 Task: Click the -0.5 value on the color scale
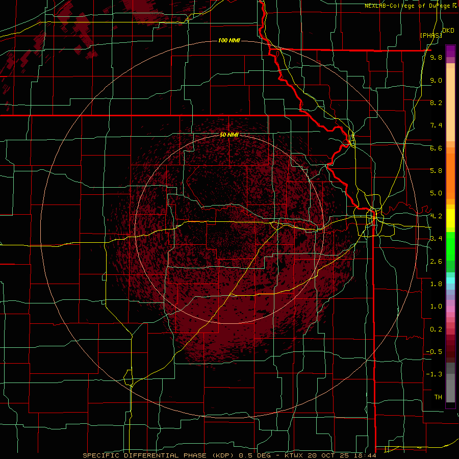(434, 352)
